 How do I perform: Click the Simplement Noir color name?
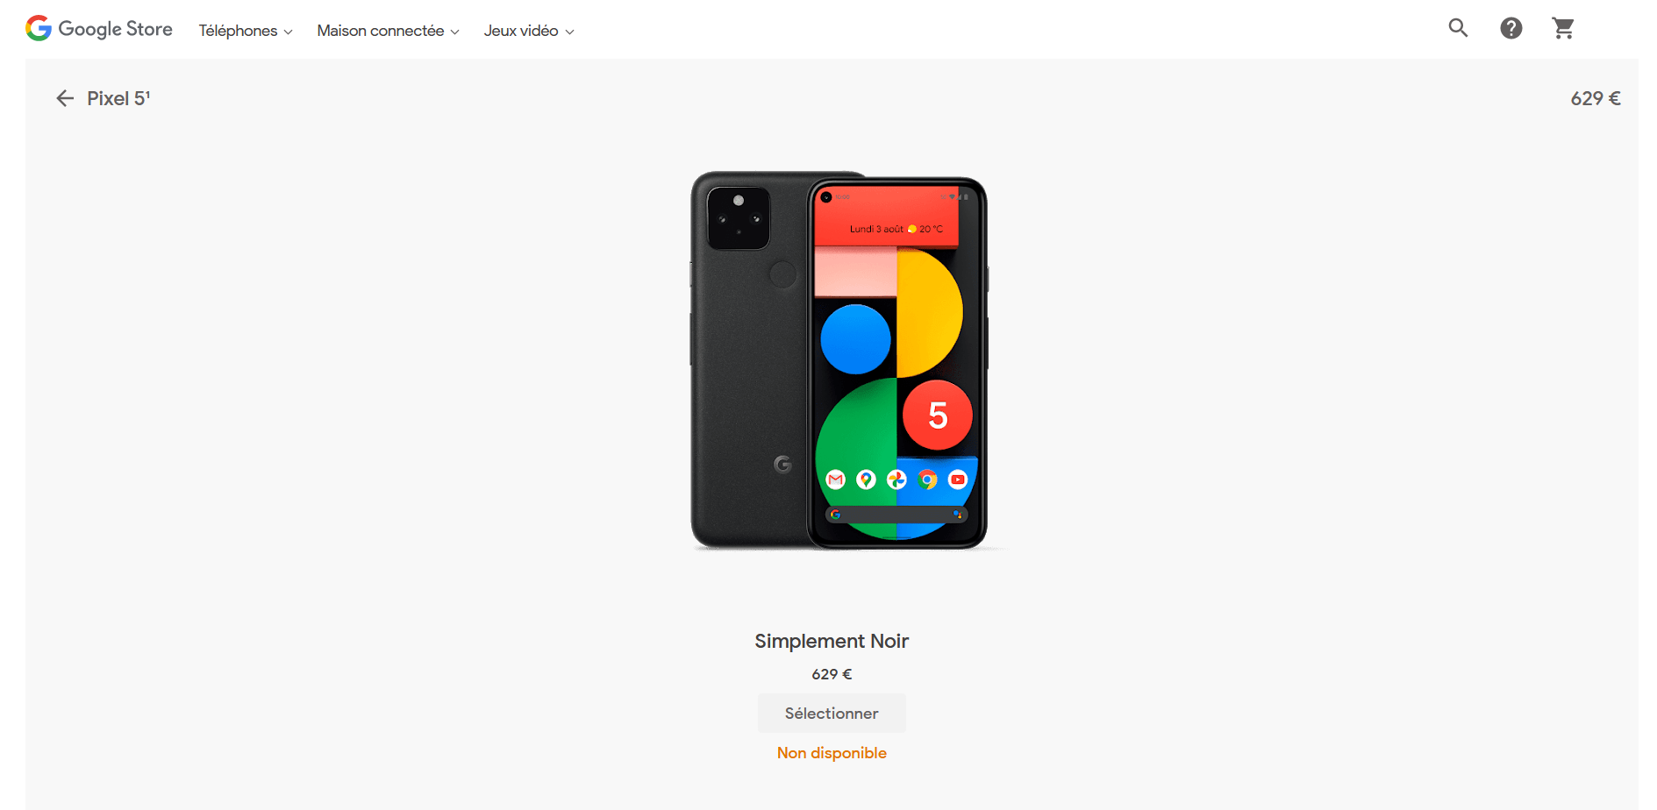[832, 641]
